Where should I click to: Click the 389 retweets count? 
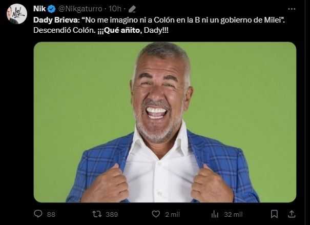pos(112,215)
